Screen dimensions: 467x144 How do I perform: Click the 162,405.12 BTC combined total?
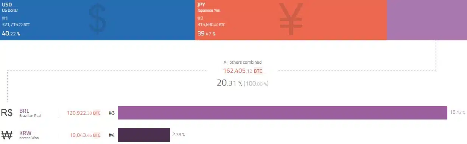(243, 71)
